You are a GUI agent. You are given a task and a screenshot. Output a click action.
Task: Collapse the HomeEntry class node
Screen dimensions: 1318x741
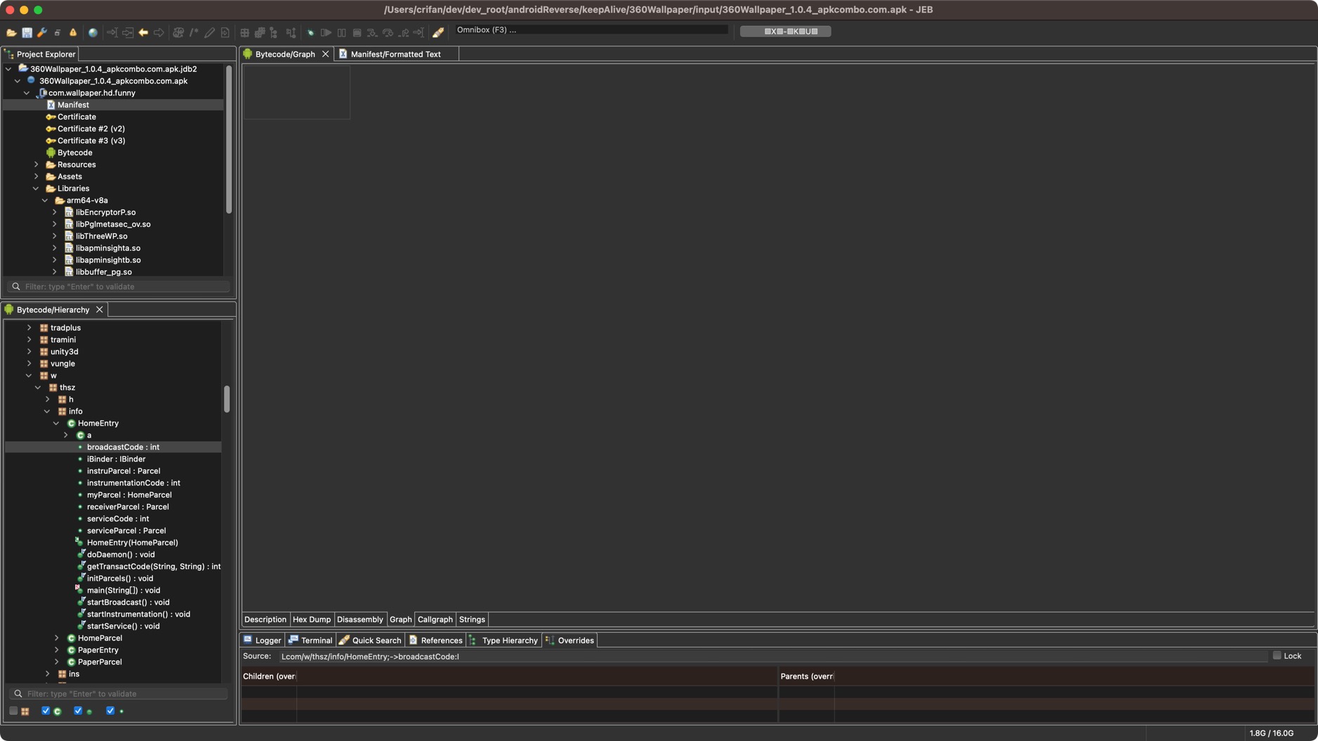(57, 423)
